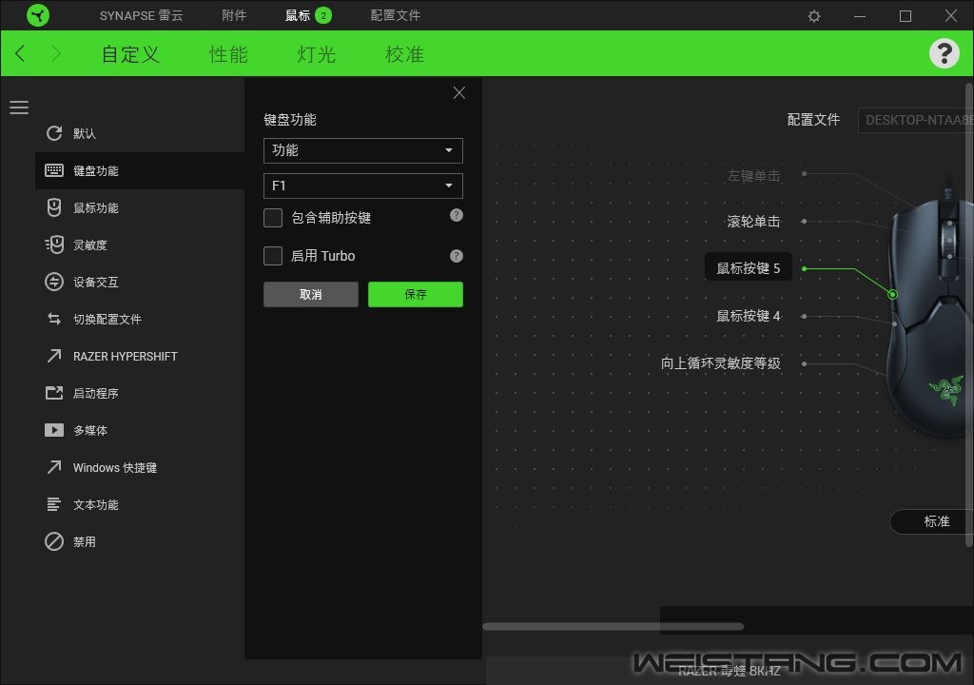Select the 鼠标功能 mouse icon

[x=54, y=207]
